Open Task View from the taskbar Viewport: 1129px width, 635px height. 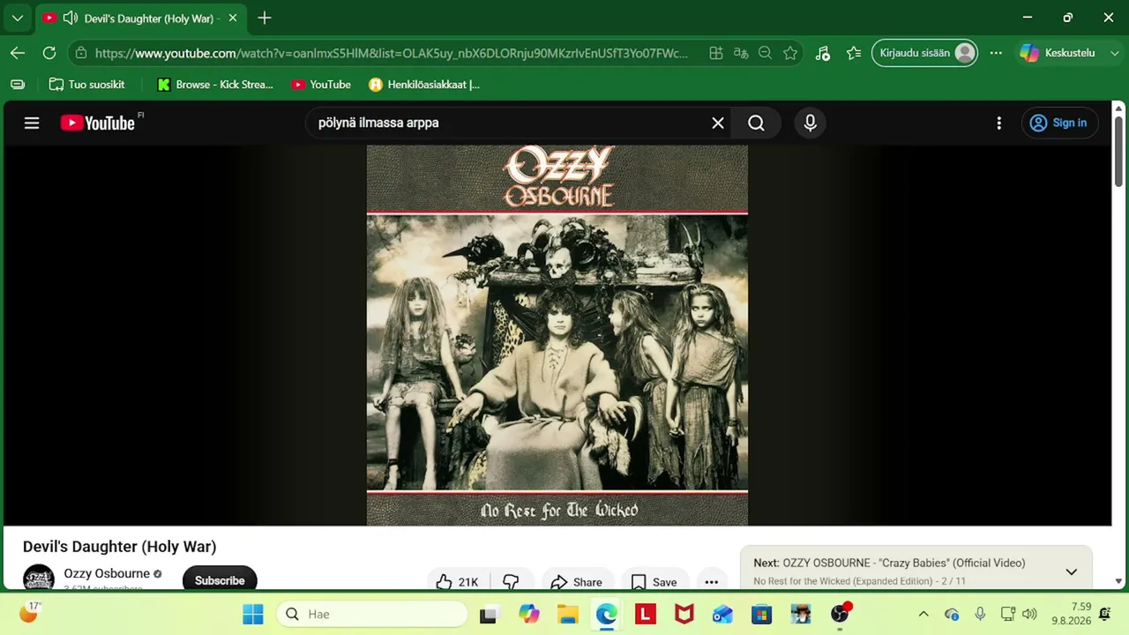point(488,614)
